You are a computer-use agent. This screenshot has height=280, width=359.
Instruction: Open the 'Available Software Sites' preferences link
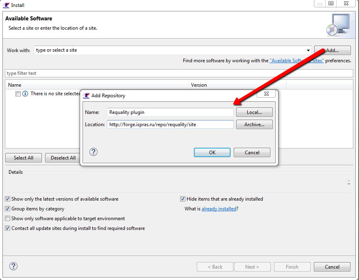(297, 61)
